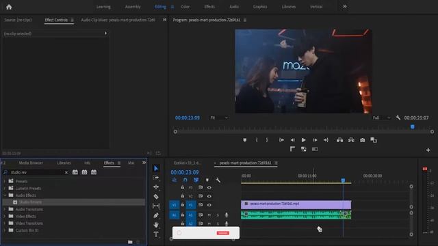Click the Extract button
Image resolution: width=438 pixels, height=246 pixels.
351,140
